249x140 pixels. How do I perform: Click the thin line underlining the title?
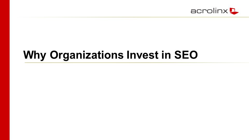[137, 62]
